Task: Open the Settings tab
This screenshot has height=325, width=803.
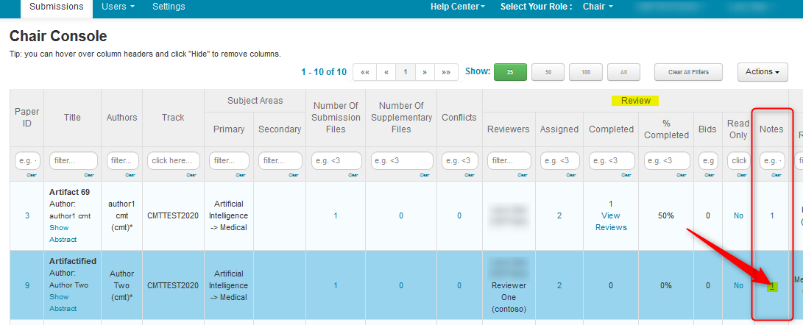Action: [169, 7]
